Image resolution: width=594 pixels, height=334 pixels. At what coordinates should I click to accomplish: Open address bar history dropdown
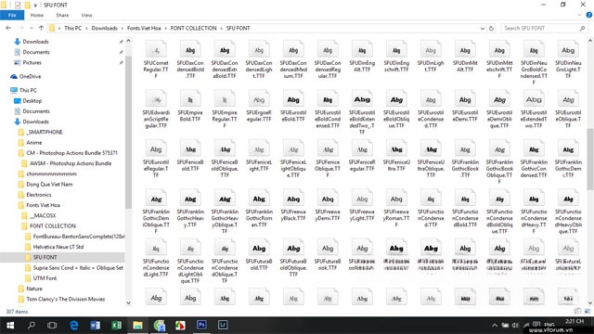click(x=483, y=28)
